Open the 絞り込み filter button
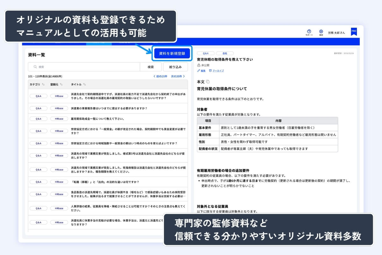This screenshot has height=255, width=382. pyautogui.click(x=175, y=67)
